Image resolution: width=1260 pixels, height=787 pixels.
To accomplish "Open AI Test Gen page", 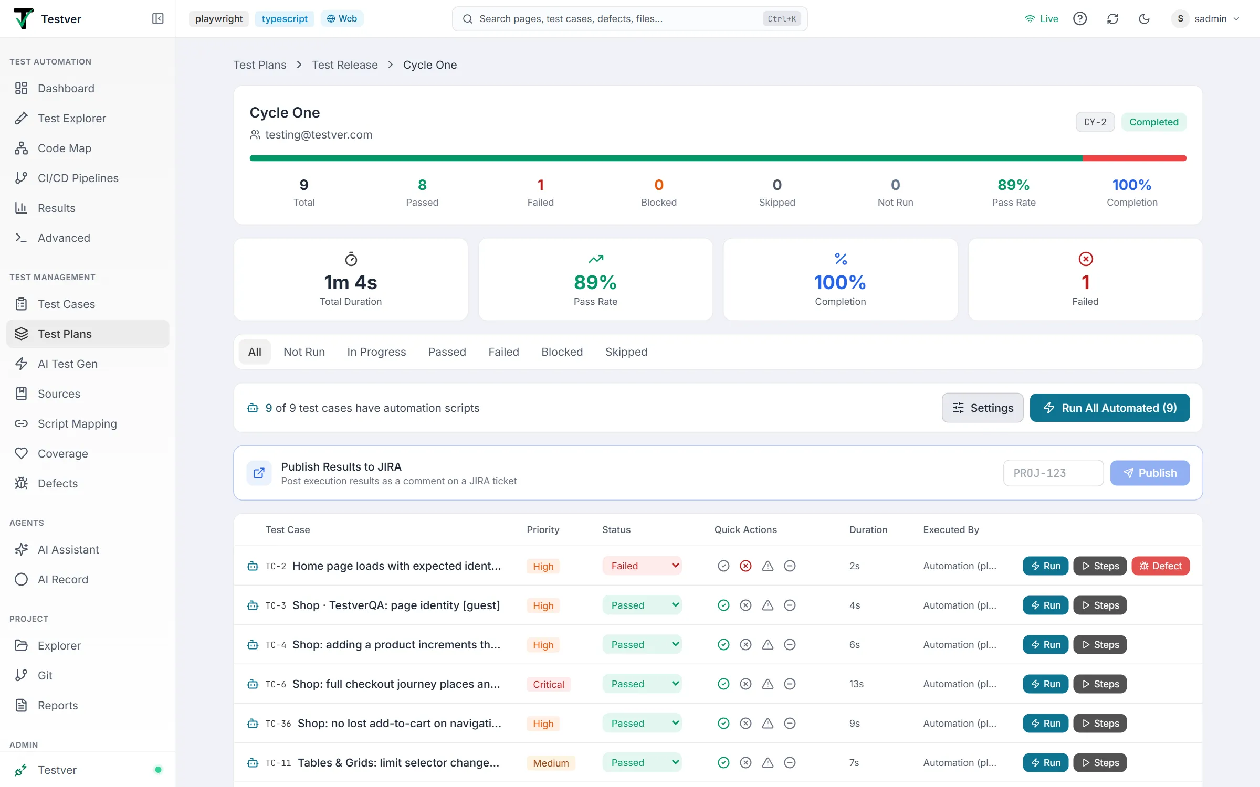I will point(88,364).
